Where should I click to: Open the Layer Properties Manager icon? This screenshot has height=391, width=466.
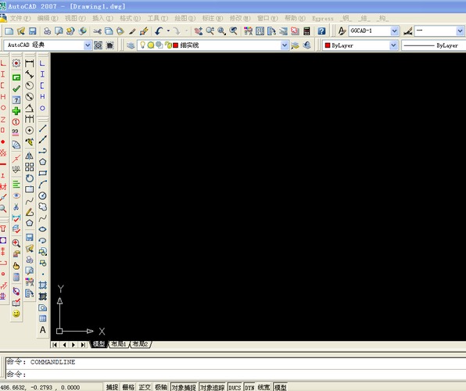pos(131,45)
